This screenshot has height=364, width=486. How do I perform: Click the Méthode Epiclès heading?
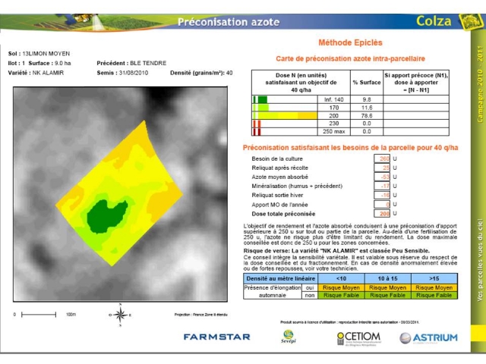coord(349,43)
